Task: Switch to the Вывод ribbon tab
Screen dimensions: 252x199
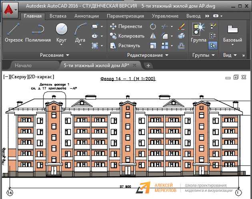Action: point(193,16)
